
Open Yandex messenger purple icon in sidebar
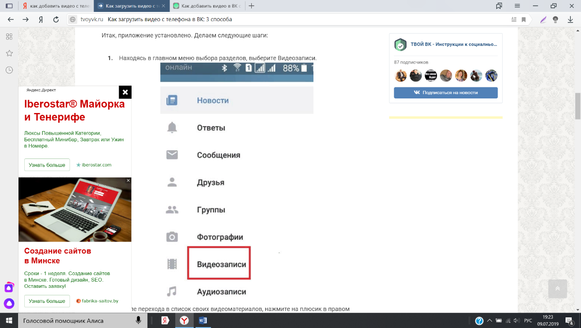tap(9, 287)
